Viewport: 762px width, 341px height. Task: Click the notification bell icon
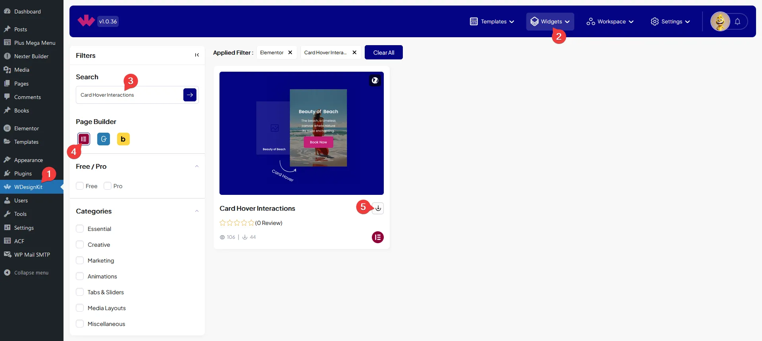click(737, 22)
